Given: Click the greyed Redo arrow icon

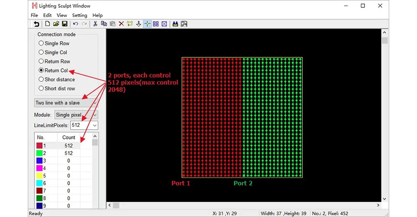Looking at the screenshot, I should pyautogui.click(x=84, y=24).
